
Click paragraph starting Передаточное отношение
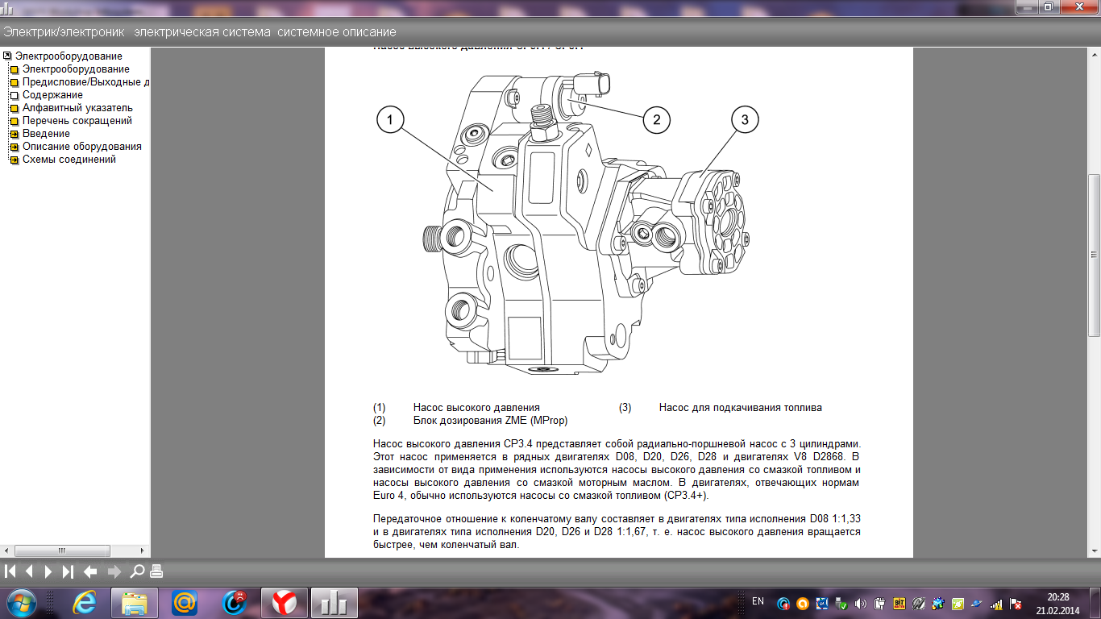click(x=617, y=531)
